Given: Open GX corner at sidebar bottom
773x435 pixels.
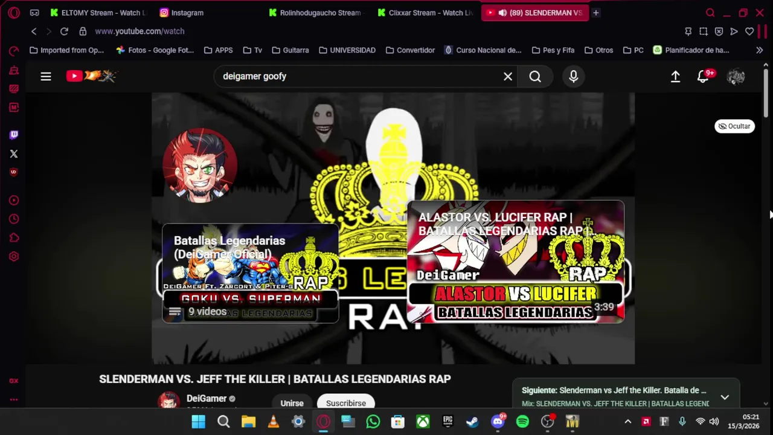Looking at the screenshot, I should [x=14, y=381].
